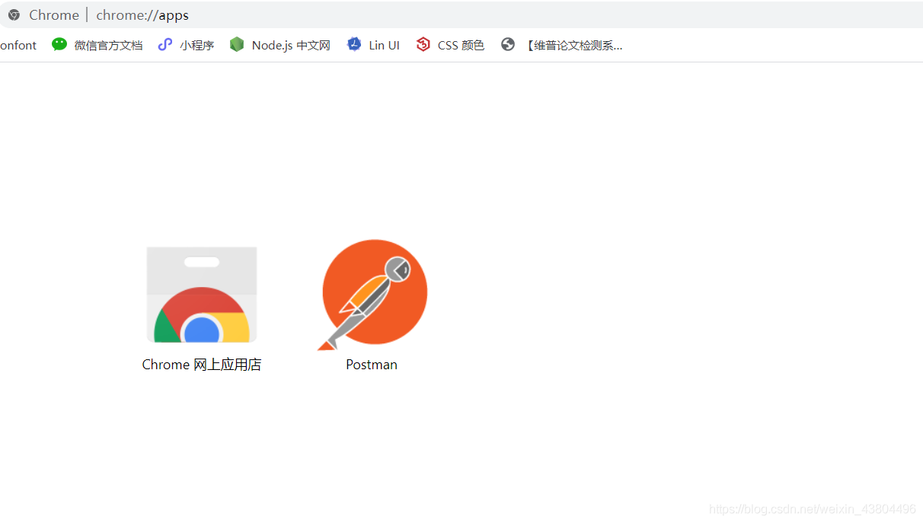This screenshot has height=523, width=923.
Task: Click the Lin UI bookmark favicon
Action: [x=354, y=44]
